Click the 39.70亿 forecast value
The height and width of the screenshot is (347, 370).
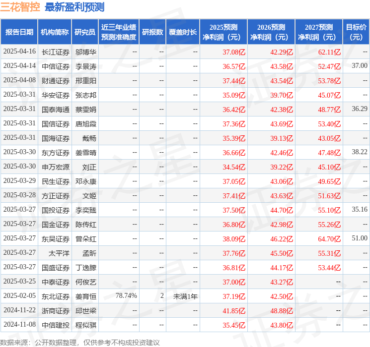click(x=282, y=95)
